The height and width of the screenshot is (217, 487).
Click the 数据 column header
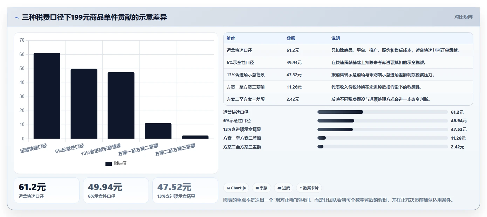point(291,38)
